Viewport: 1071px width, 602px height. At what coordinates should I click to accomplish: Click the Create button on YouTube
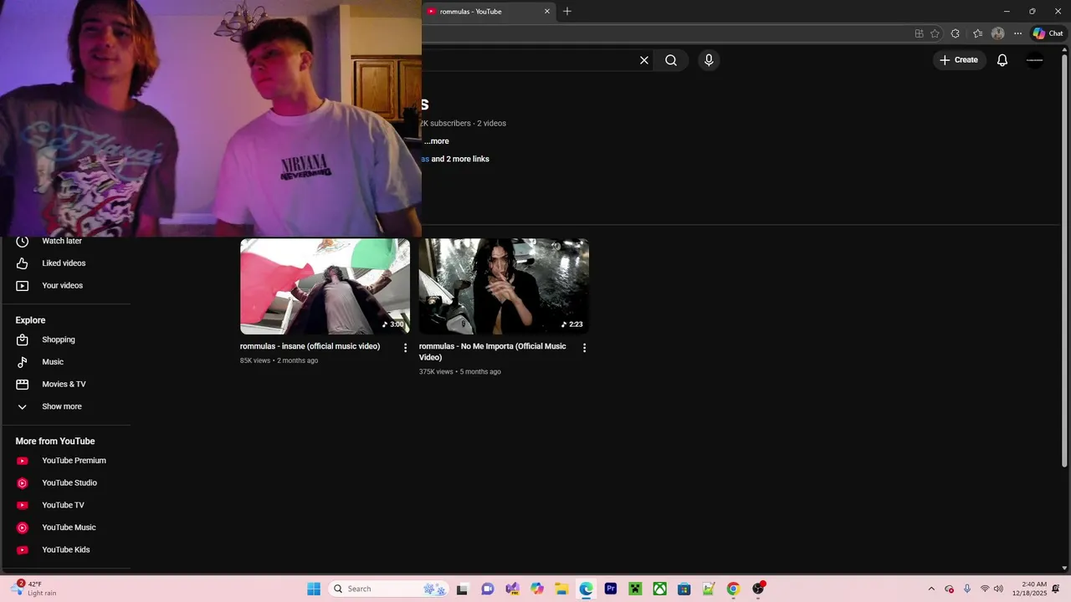(x=959, y=60)
